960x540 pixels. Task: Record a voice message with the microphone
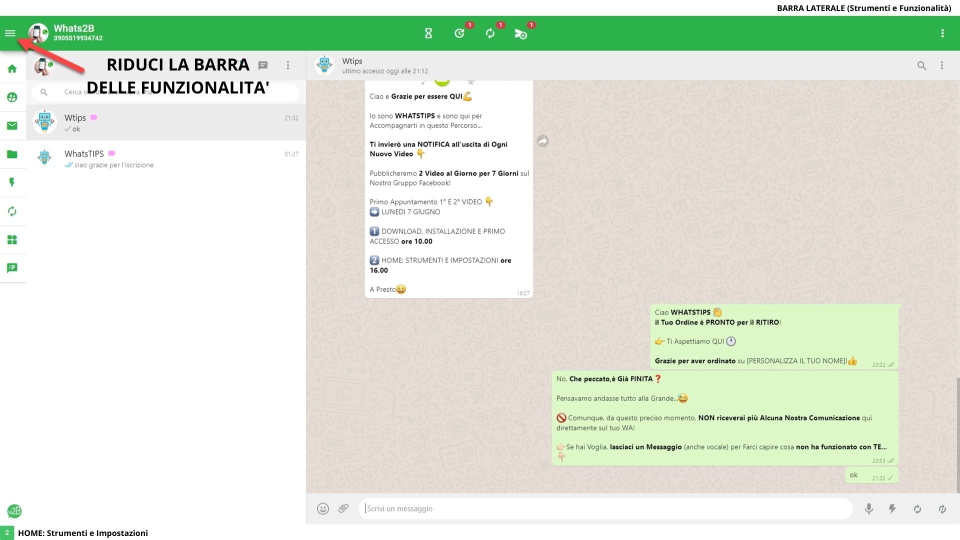[869, 509]
